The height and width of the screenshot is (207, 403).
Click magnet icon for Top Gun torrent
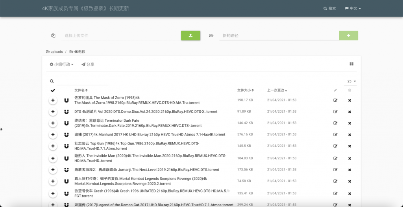click(66, 146)
